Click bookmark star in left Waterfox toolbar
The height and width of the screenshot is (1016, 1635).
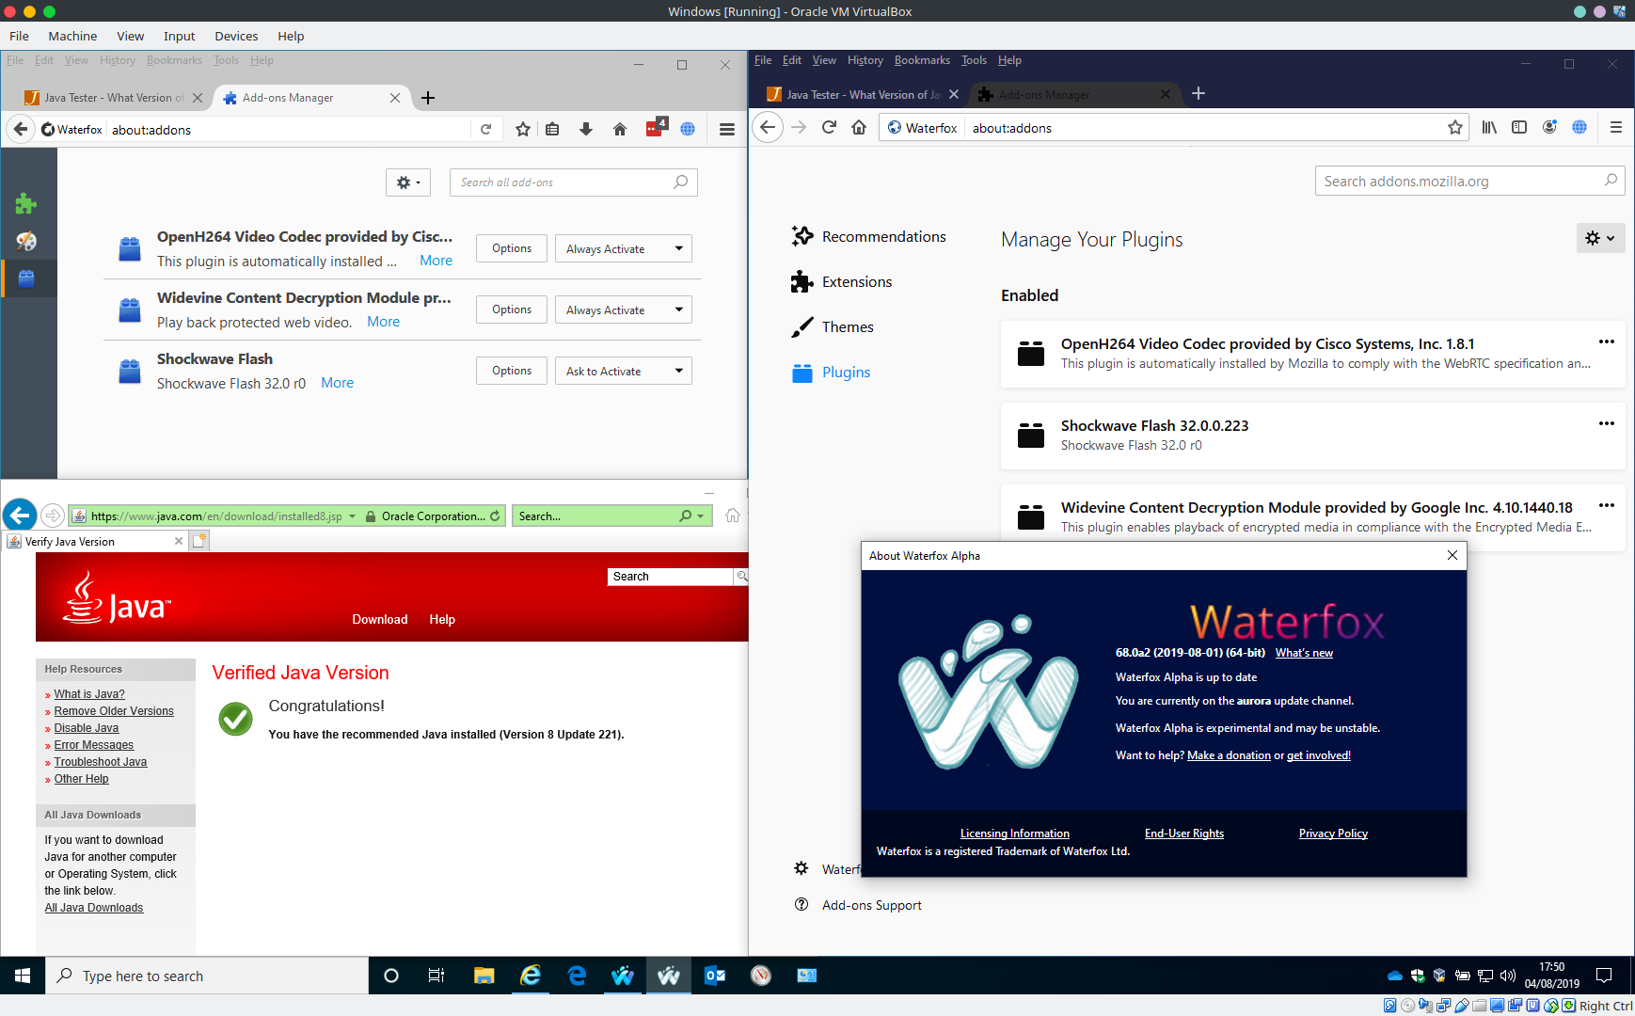tap(523, 130)
